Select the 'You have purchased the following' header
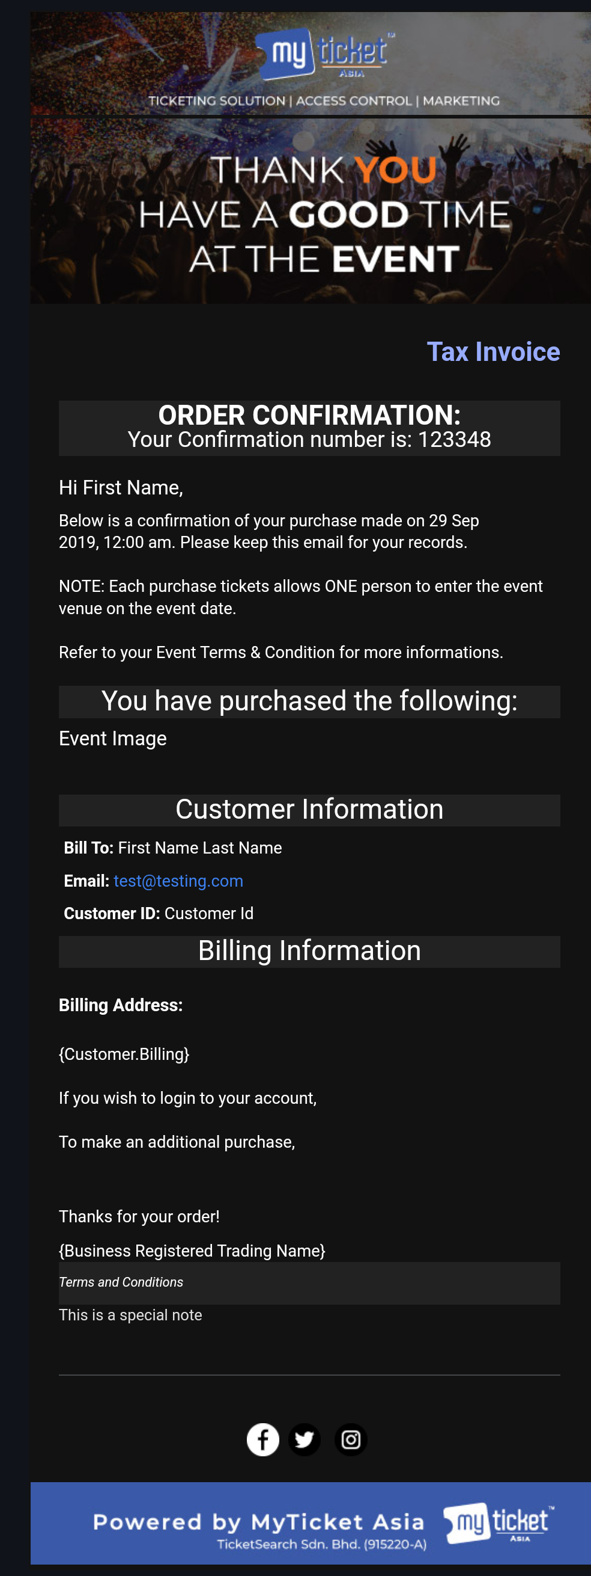The width and height of the screenshot is (591, 1576). pyautogui.click(x=309, y=701)
